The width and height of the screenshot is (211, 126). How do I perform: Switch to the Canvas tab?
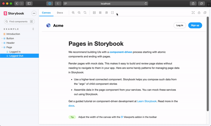(46, 13)
